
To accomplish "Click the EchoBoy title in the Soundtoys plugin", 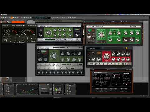I will point(97,73).
